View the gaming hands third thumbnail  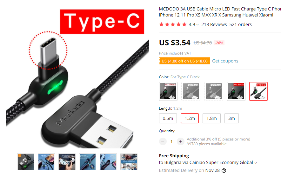[67, 162]
